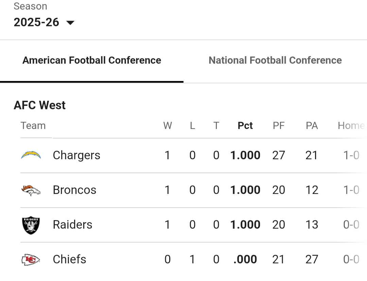Click the Team column header
Image resolution: width=367 pixels, height=281 pixels.
click(33, 126)
